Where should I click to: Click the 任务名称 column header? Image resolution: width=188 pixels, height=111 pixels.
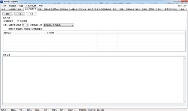coord(25,33)
